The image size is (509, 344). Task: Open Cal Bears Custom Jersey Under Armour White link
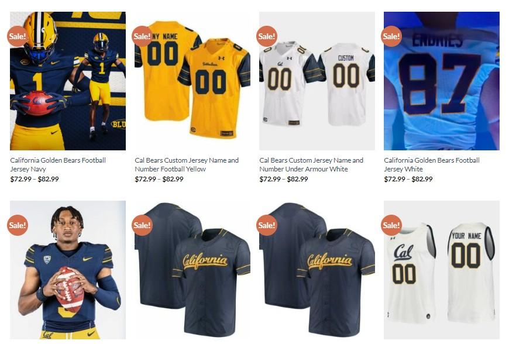tap(311, 164)
